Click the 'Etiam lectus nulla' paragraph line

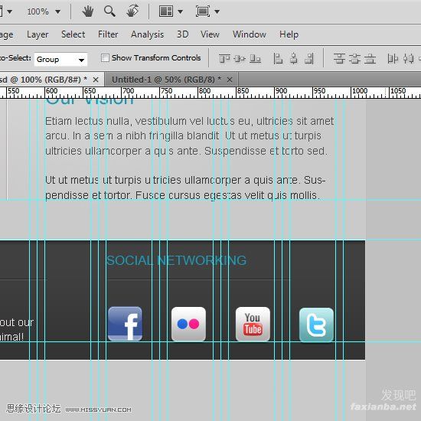[190, 122]
